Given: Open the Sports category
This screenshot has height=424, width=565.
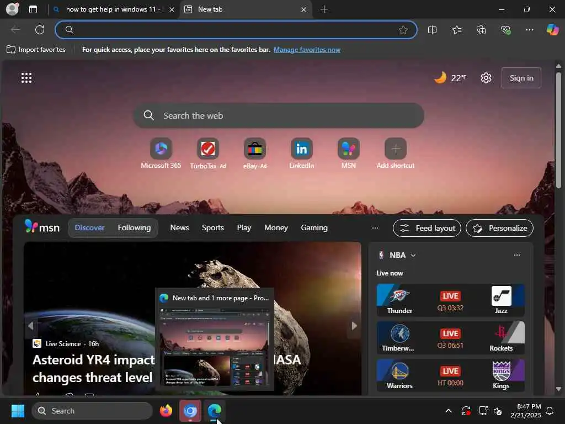Looking at the screenshot, I should (212, 228).
